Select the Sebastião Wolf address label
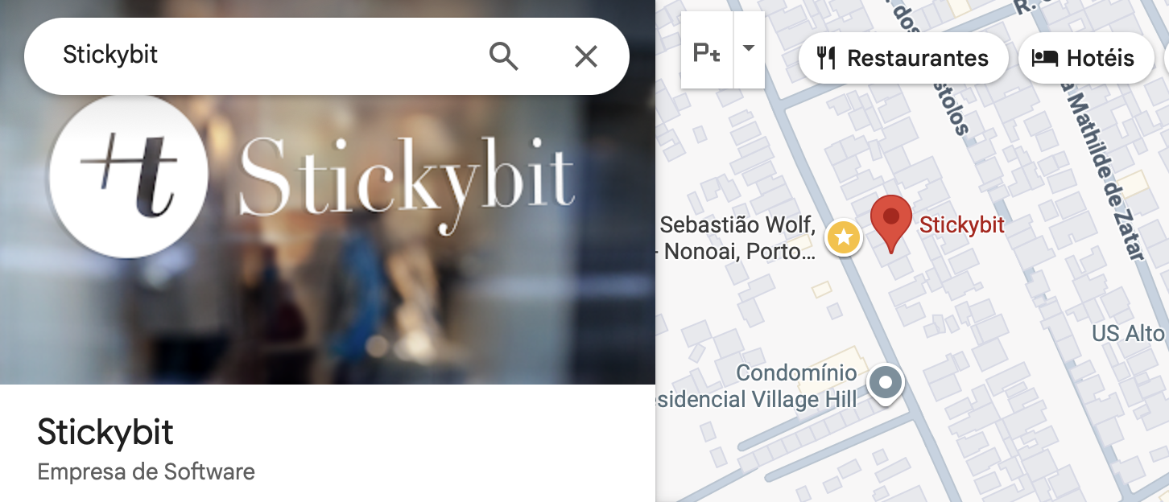Screen dimensions: 1169x502 tap(737, 238)
